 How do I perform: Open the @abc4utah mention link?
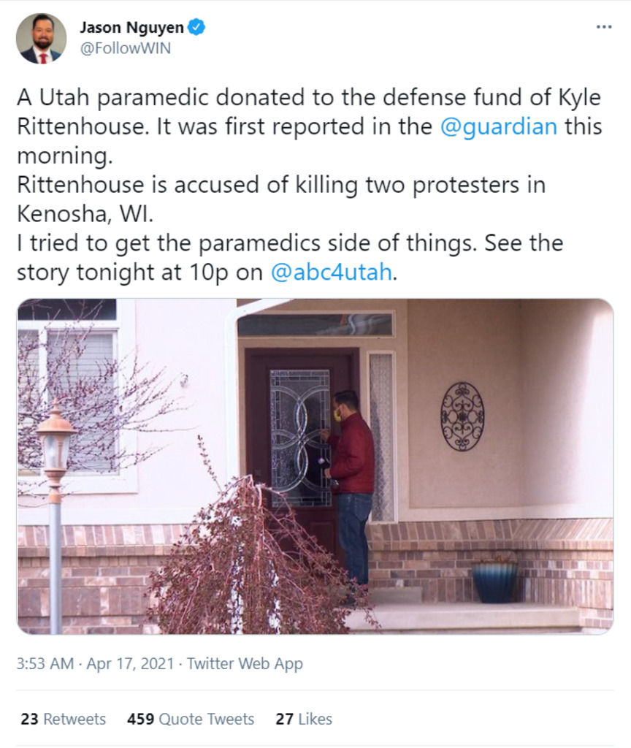332,272
